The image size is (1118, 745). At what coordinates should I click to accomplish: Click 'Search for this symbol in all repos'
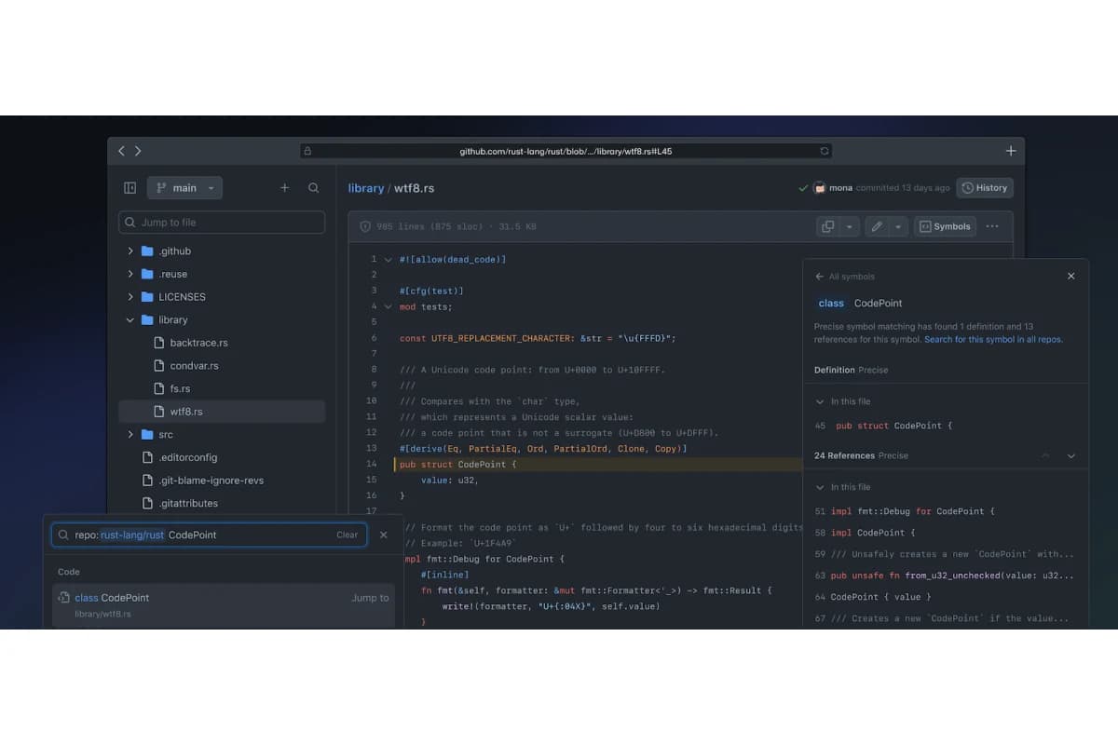(x=993, y=340)
